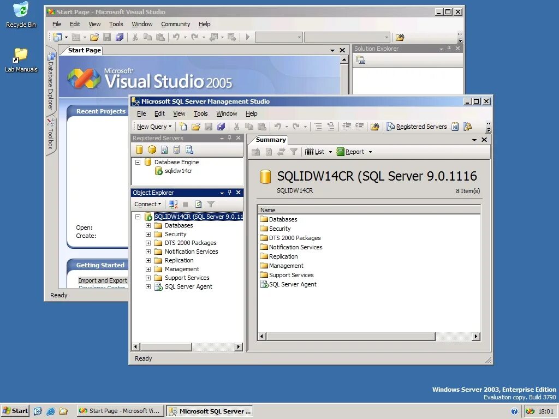Select DTS 2000 Packages in the Summary list
Screen dimensions: 559x419
[x=294, y=238]
